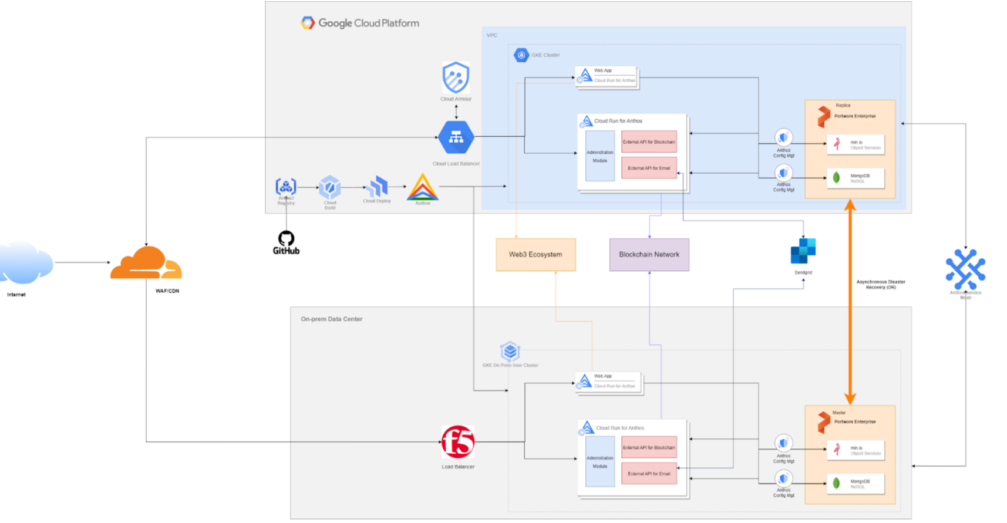This screenshot has height=523, width=1007.
Task: Select the Cloudflare WAF/CDN icon
Action: coord(146,262)
